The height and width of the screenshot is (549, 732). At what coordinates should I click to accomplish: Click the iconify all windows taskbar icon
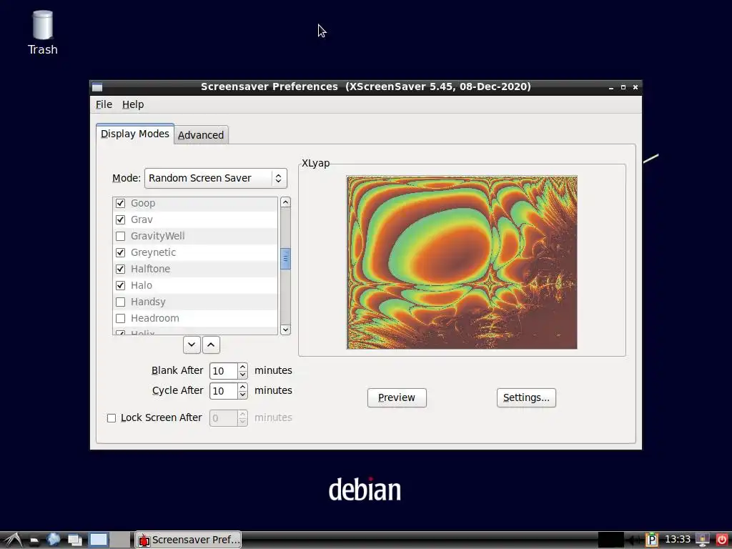(74, 540)
